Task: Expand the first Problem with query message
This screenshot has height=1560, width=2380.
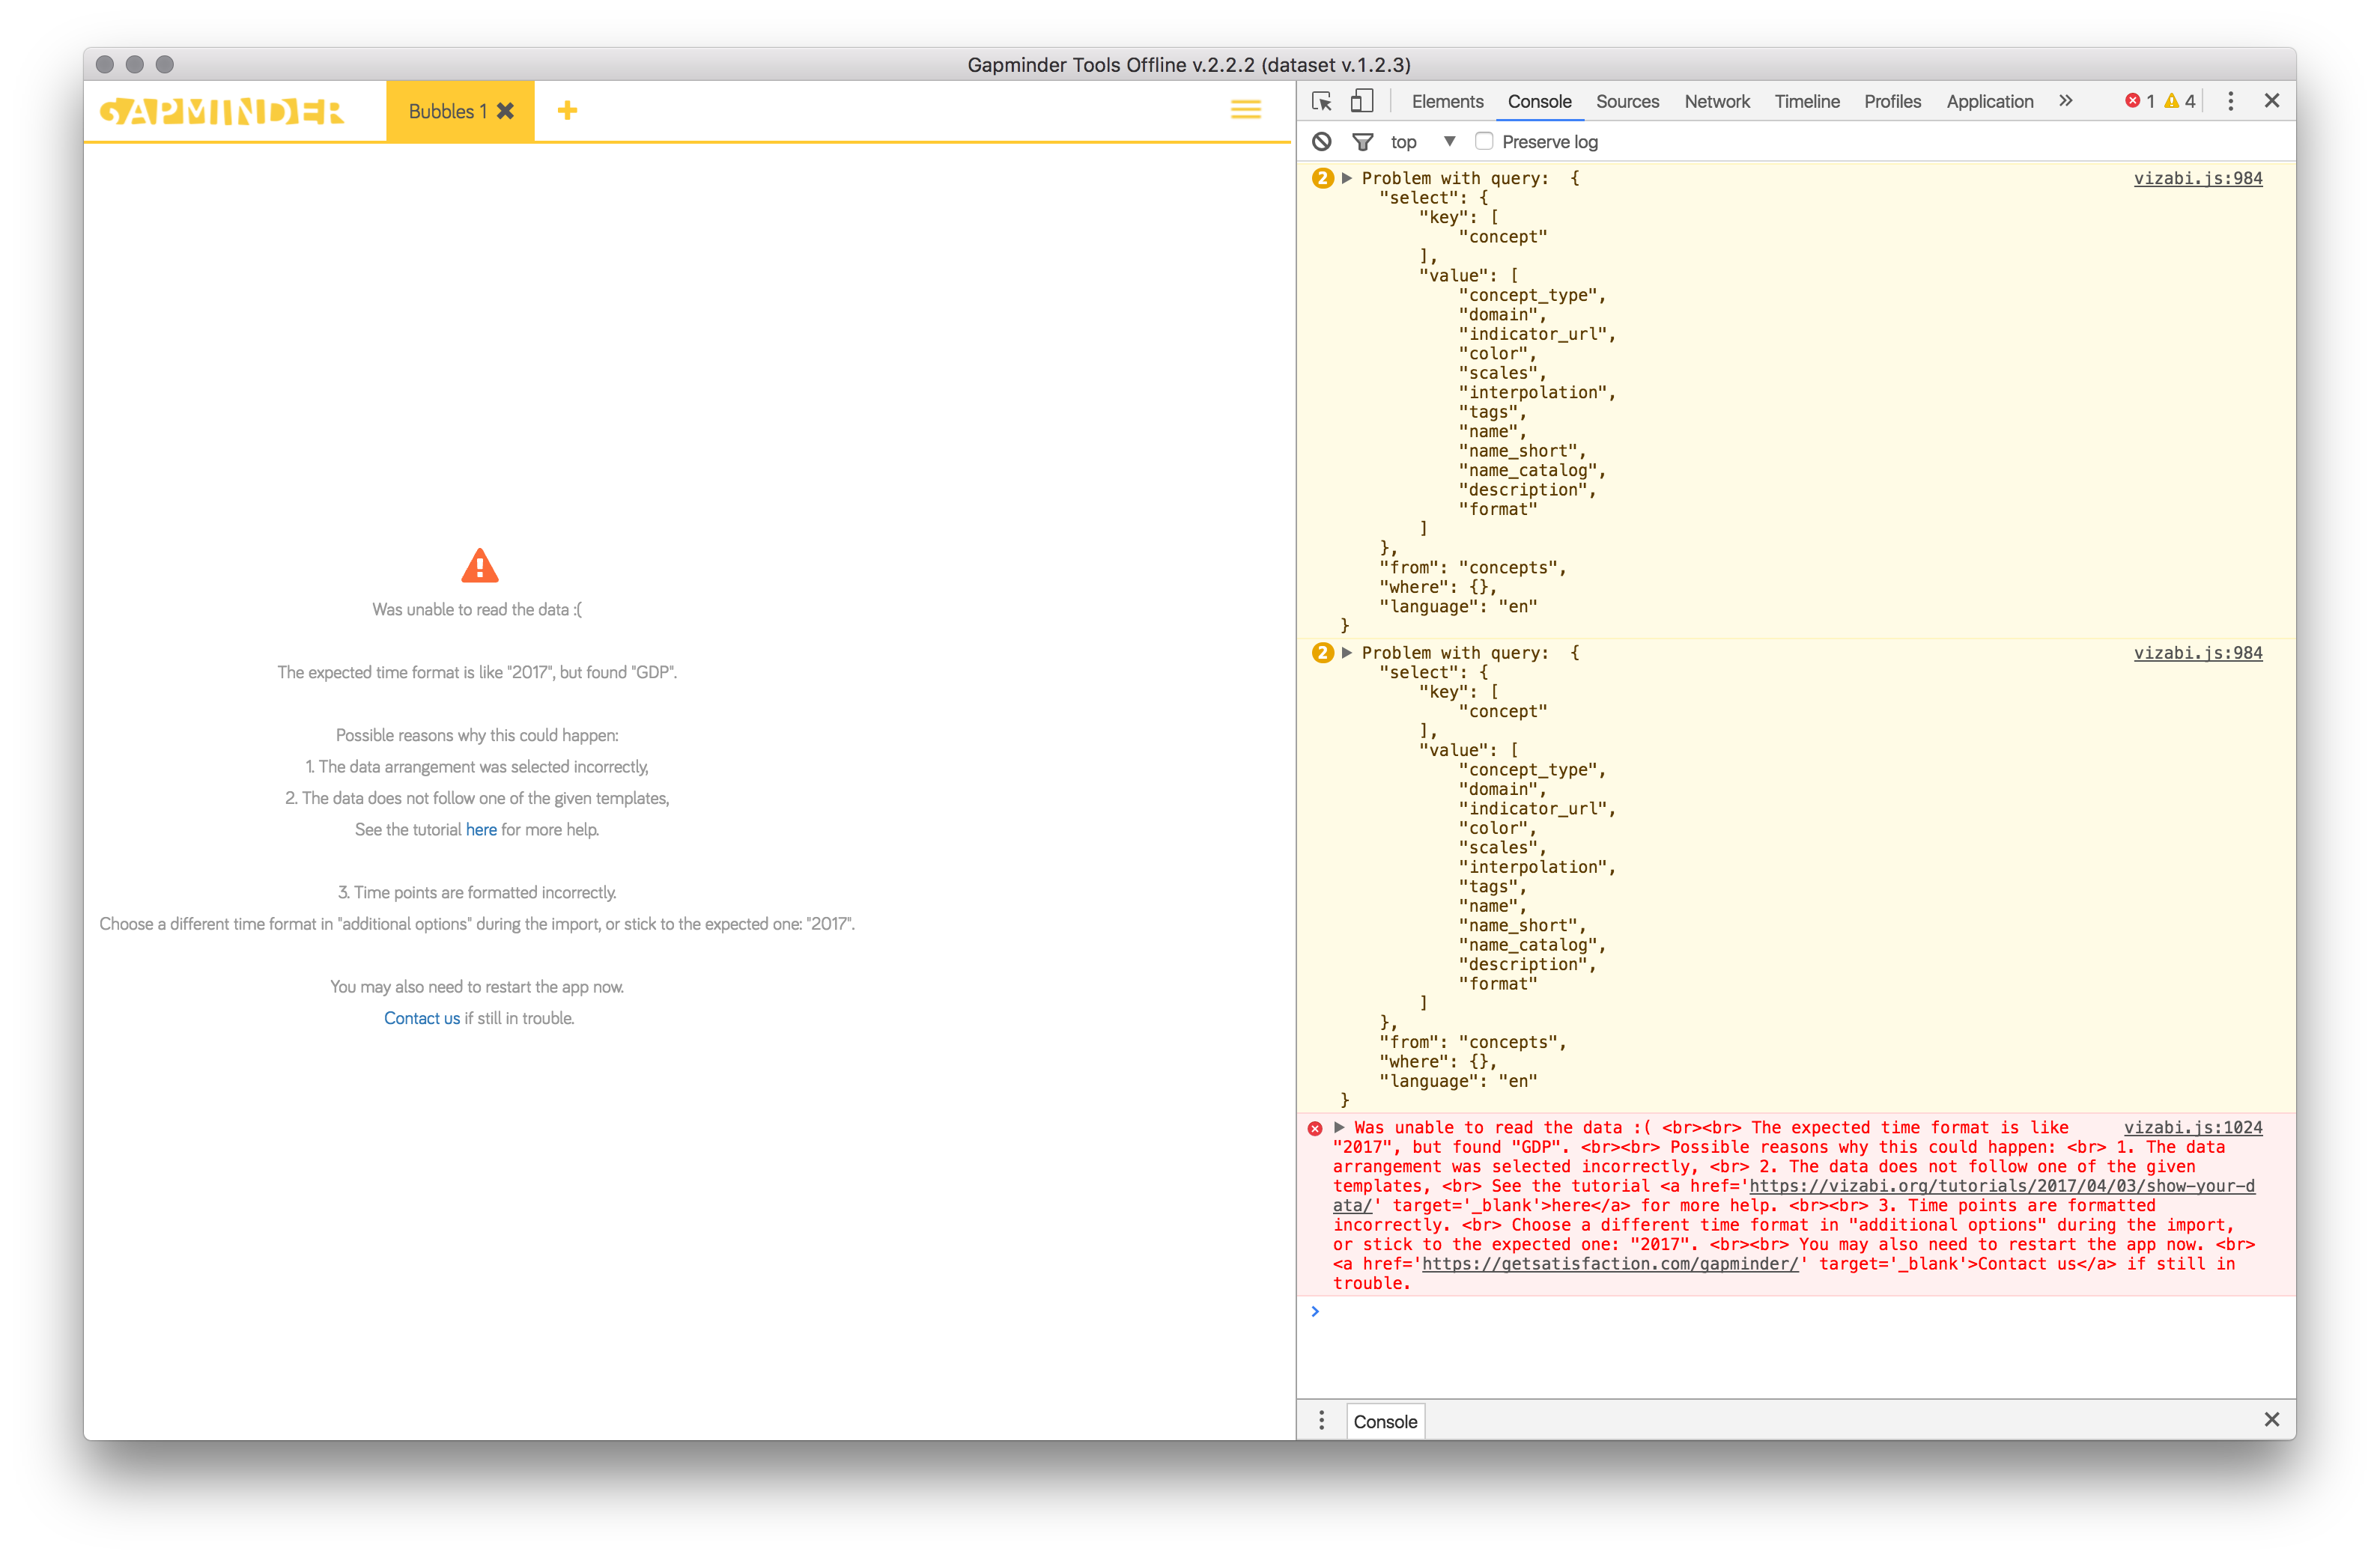Action: point(1347,178)
